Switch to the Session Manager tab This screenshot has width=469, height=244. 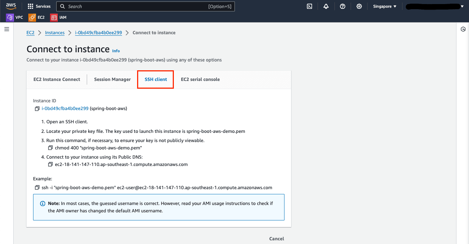[x=112, y=79]
